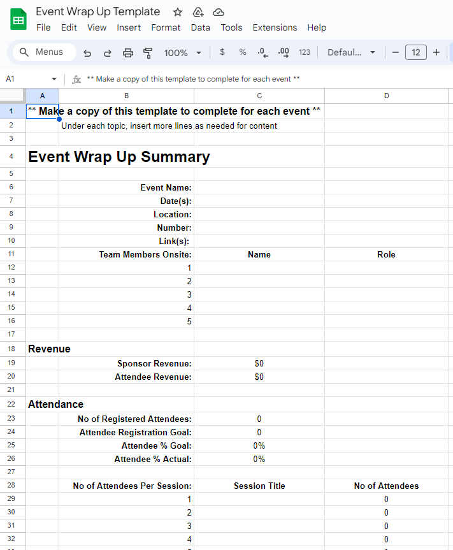
Task: Open the Insert menu
Action: pyautogui.click(x=129, y=27)
